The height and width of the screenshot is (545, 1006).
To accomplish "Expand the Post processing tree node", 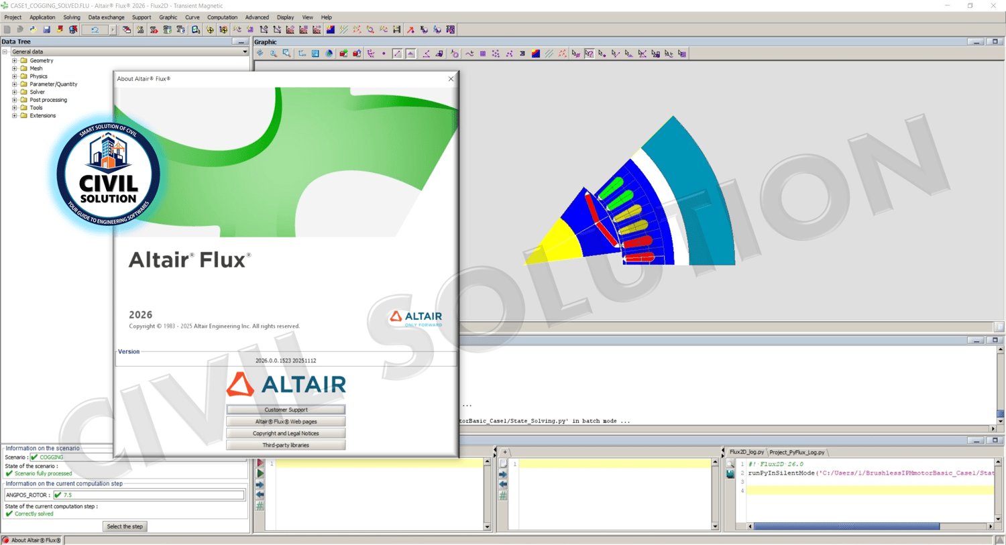I will 15,100.
